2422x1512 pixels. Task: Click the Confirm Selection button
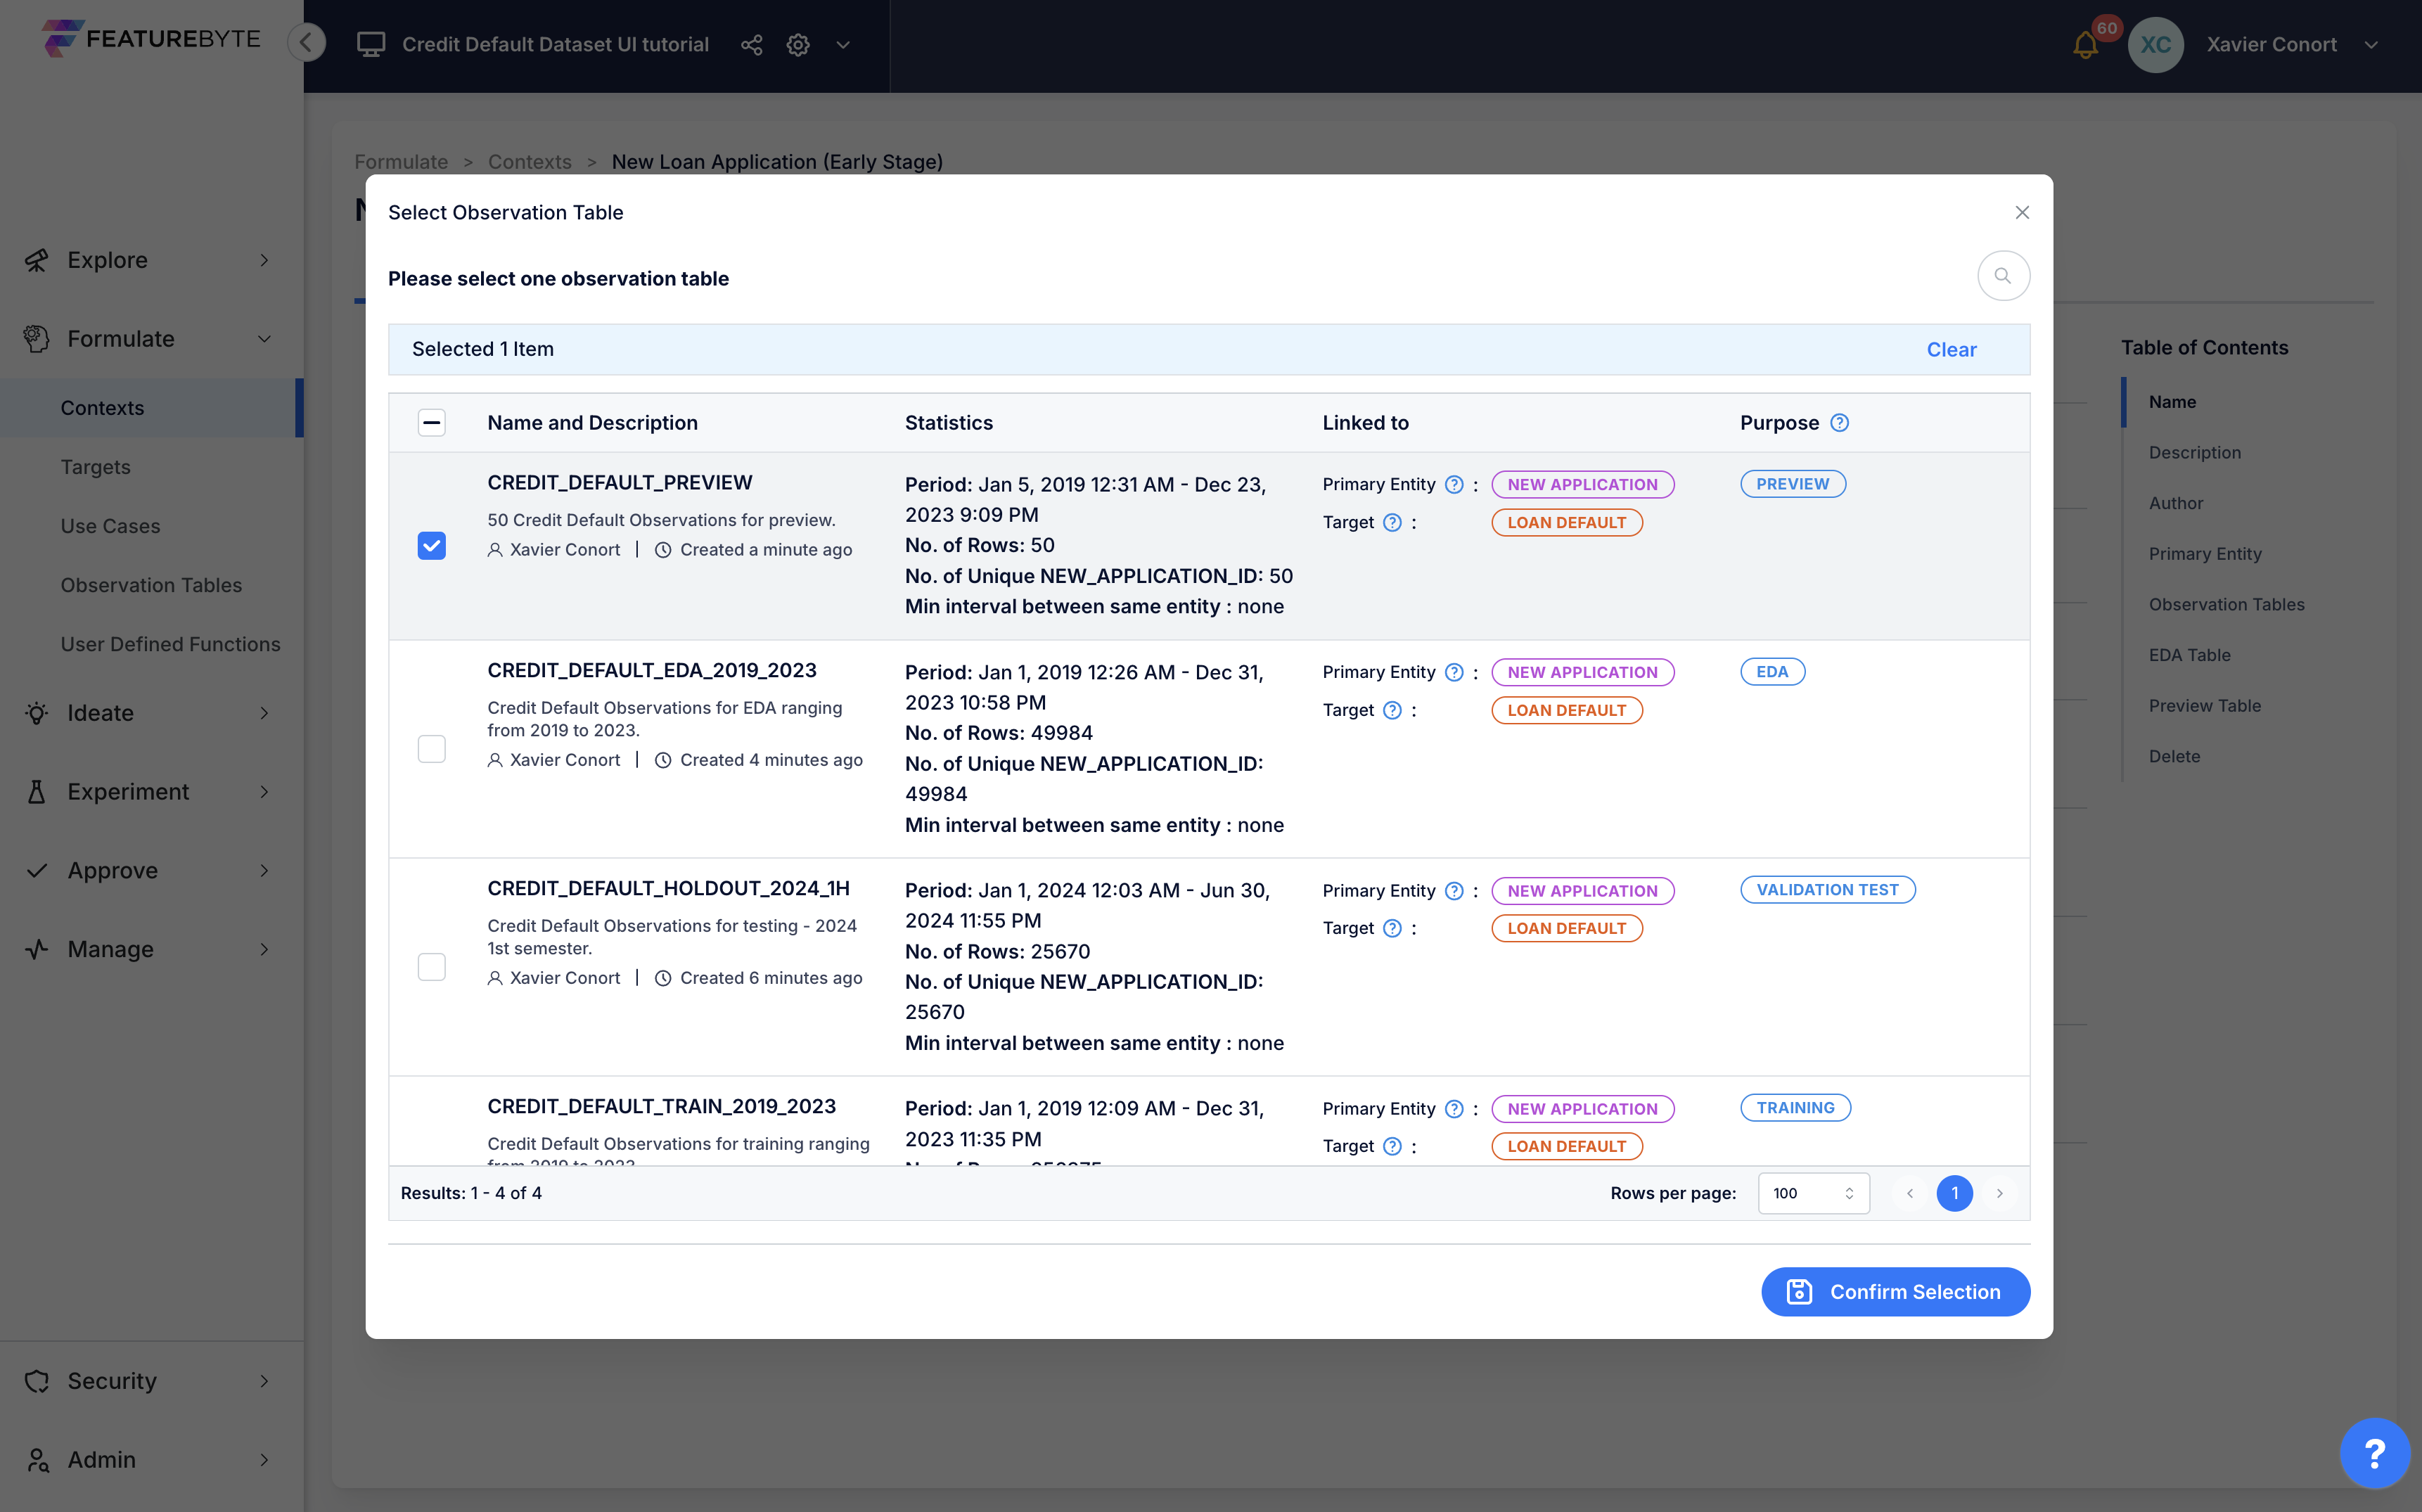click(x=1895, y=1292)
